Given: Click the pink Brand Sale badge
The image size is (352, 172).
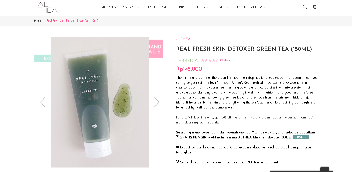Looking at the screenshot, I should (x=156, y=49).
